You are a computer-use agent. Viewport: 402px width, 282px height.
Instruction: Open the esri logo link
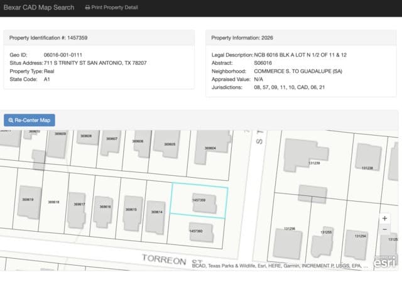pyautogui.click(x=385, y=261)
